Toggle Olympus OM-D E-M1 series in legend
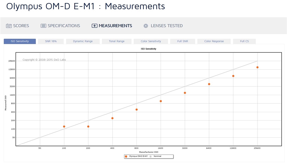Screen dimensions: 287x165 (x=138, y=156)
